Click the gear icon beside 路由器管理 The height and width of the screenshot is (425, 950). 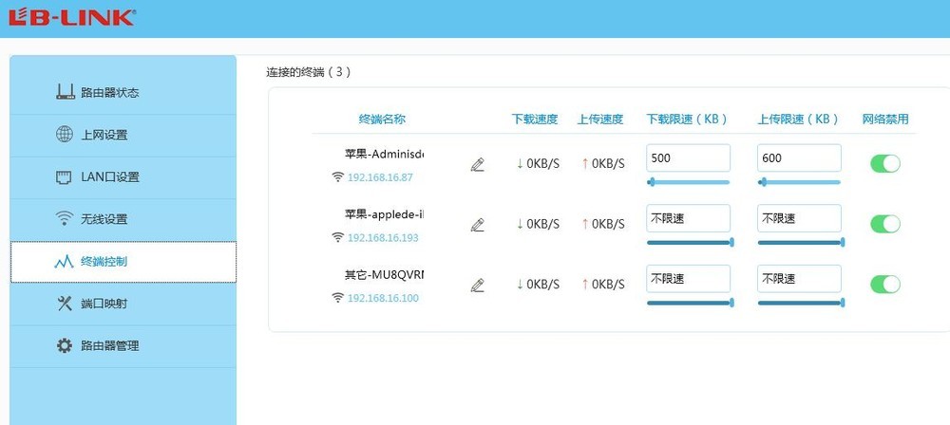click(x=65, y=345)
